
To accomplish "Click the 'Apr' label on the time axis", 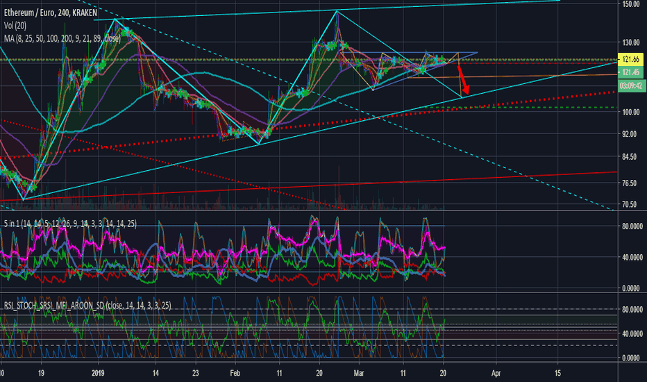I will click(x=496, y=374).
